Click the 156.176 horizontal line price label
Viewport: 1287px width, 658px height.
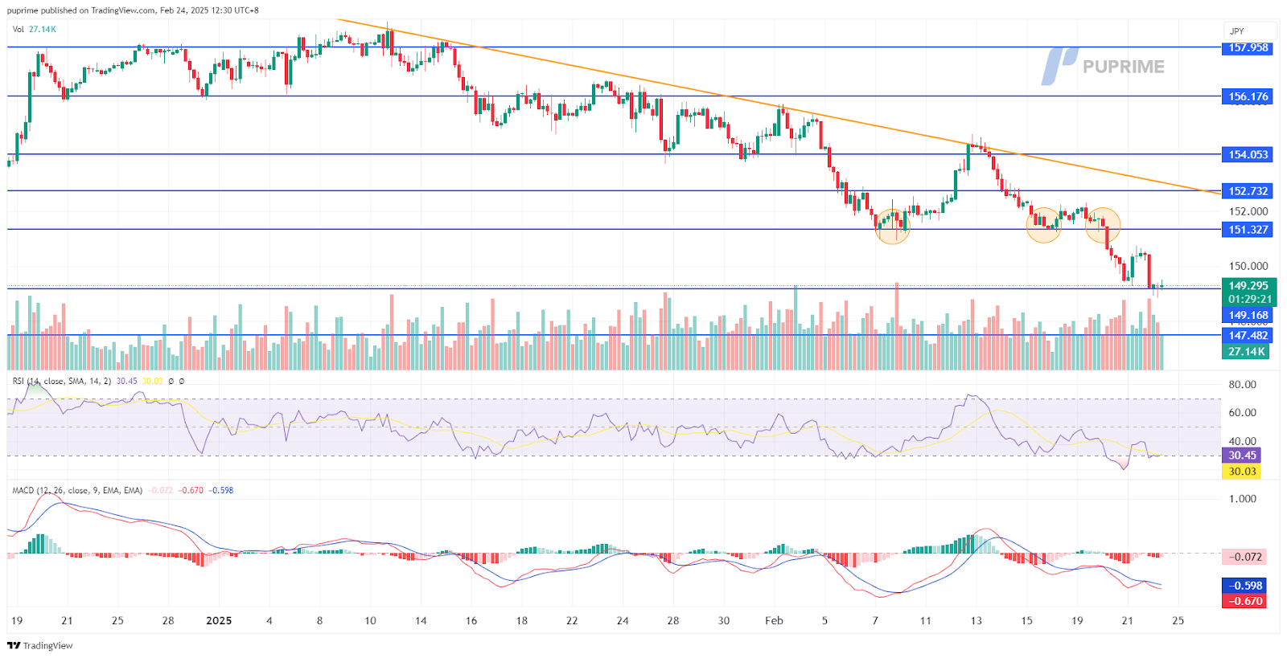[1248, 96]
